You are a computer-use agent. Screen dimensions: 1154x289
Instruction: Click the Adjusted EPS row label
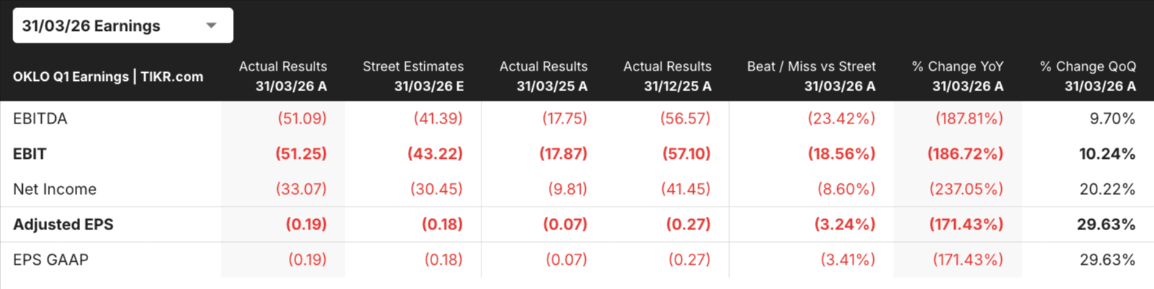63,224
